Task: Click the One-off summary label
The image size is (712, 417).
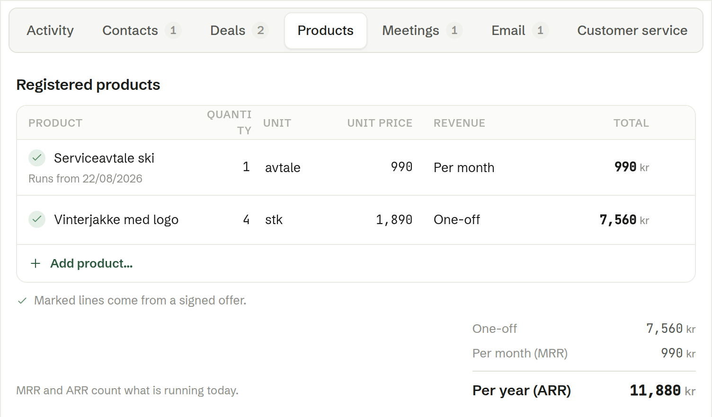Action: point(495,329)
